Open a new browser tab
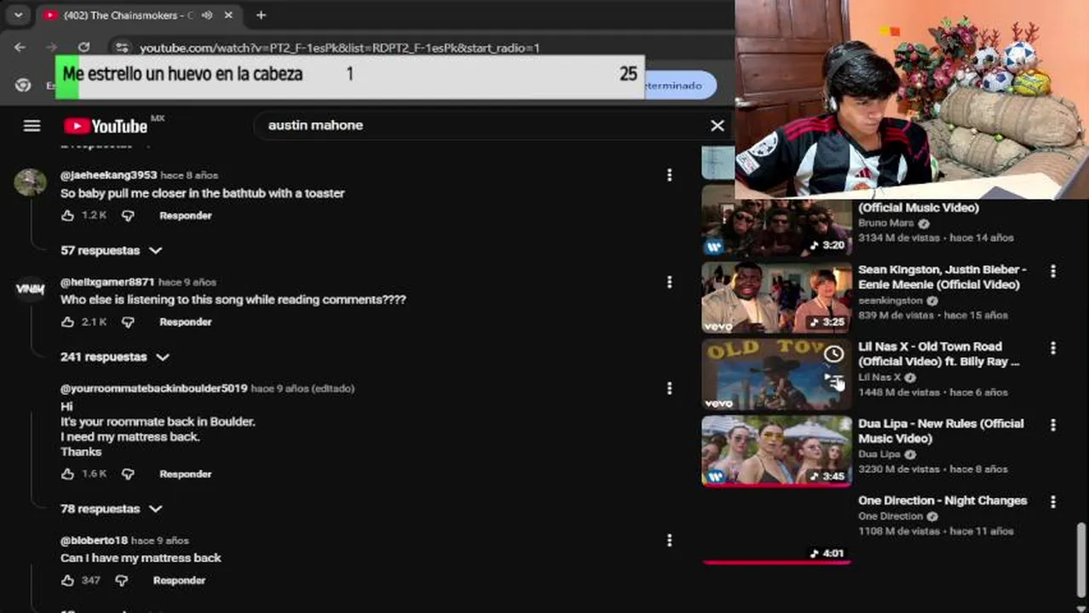 click(261, 15)
